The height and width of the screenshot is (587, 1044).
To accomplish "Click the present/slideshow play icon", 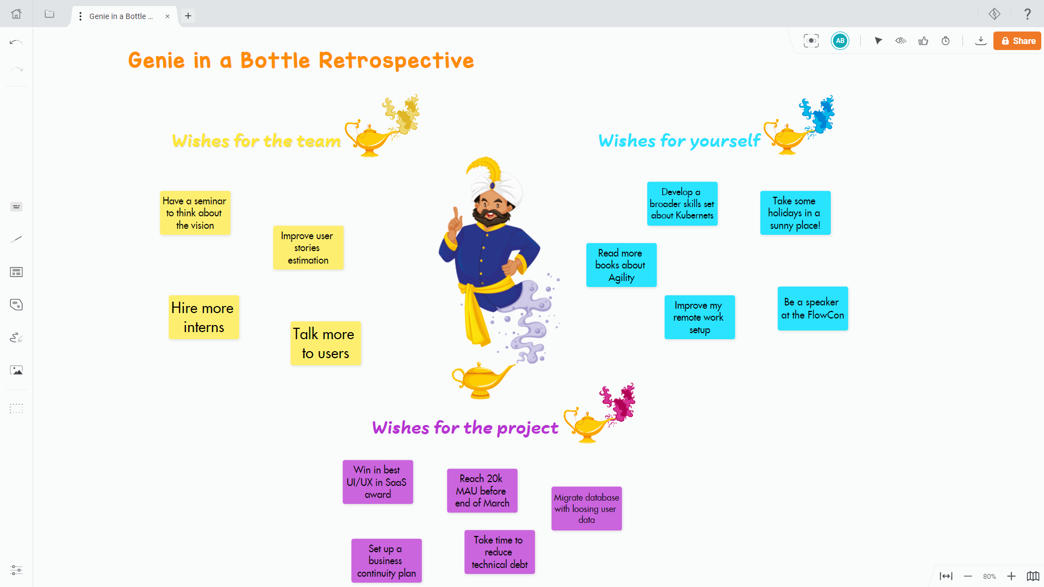I will pyautogui.click(x=878, y=41).
